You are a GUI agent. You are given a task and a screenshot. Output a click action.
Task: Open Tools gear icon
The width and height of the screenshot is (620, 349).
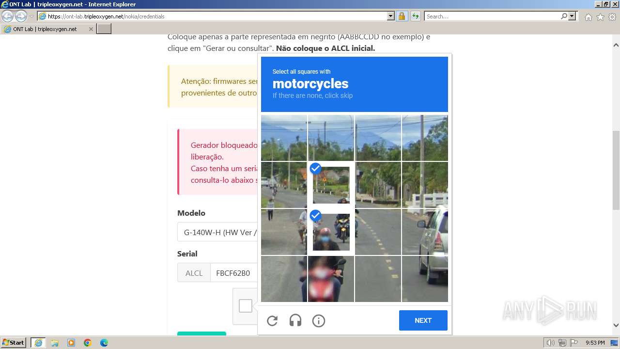click(x=612, y=17)
